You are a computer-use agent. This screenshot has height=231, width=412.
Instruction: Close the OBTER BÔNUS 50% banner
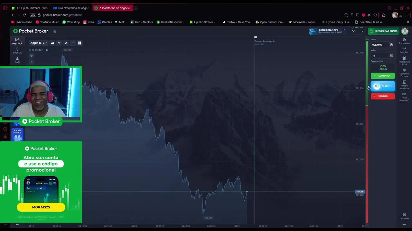(x=344, y=30)
